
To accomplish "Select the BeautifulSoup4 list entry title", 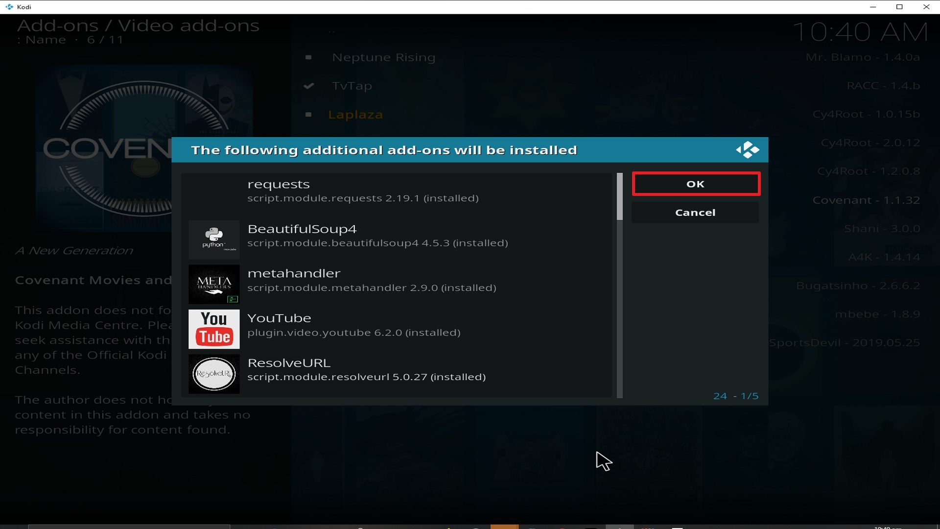I will tap(302, 229).
